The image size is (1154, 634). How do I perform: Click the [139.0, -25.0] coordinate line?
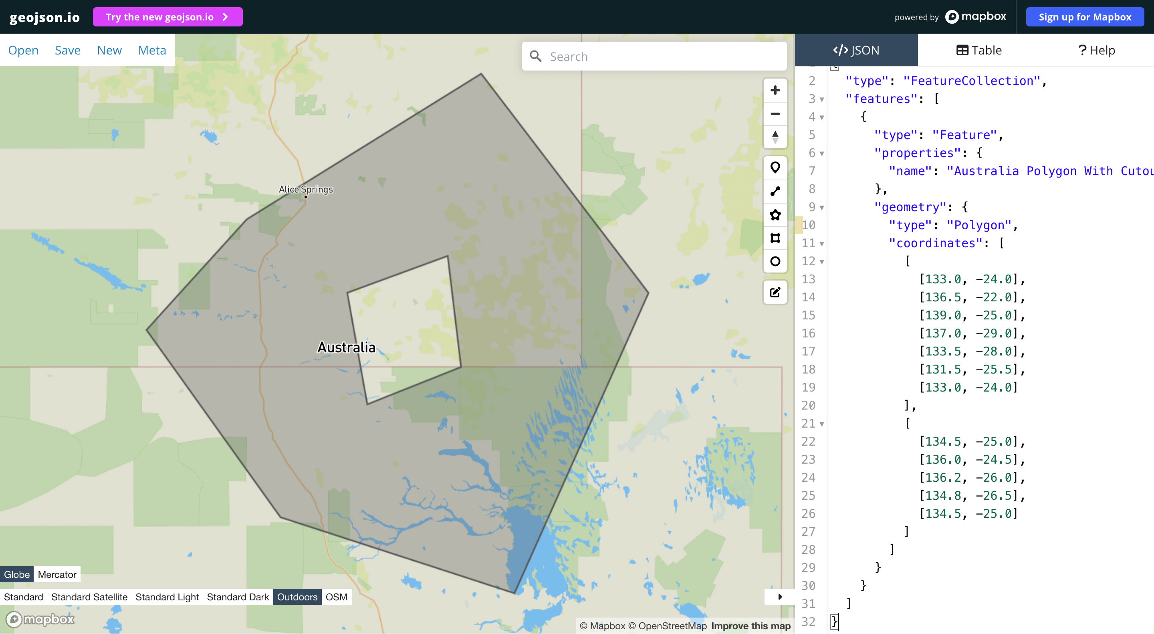(x=971, y=315)
